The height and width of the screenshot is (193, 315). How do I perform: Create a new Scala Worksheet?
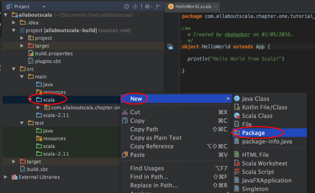269,163
